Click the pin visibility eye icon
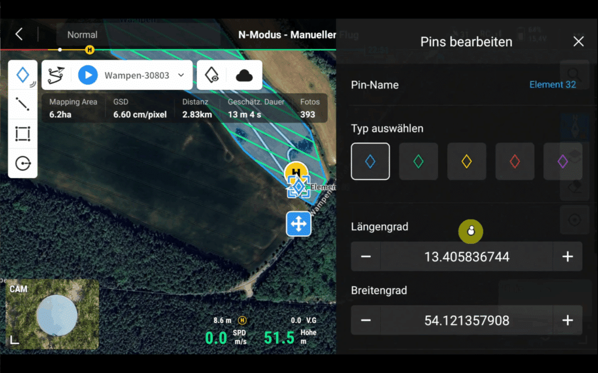Image resolution: width=598 pixels, height=373 pixels. point(211,75)
